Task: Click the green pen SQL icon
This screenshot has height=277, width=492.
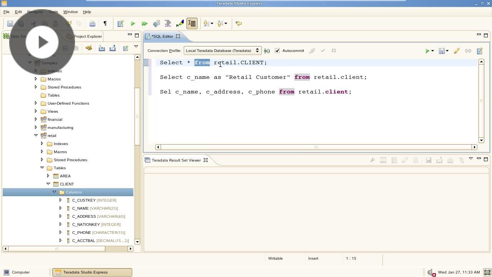Action: click(x=180, y=23)
